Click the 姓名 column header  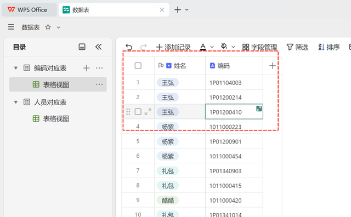180,66
